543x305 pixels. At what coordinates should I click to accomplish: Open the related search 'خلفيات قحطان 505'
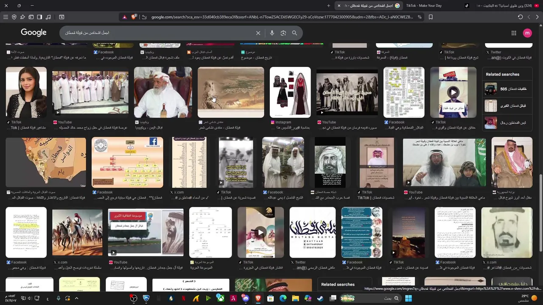tap(508, 89)
